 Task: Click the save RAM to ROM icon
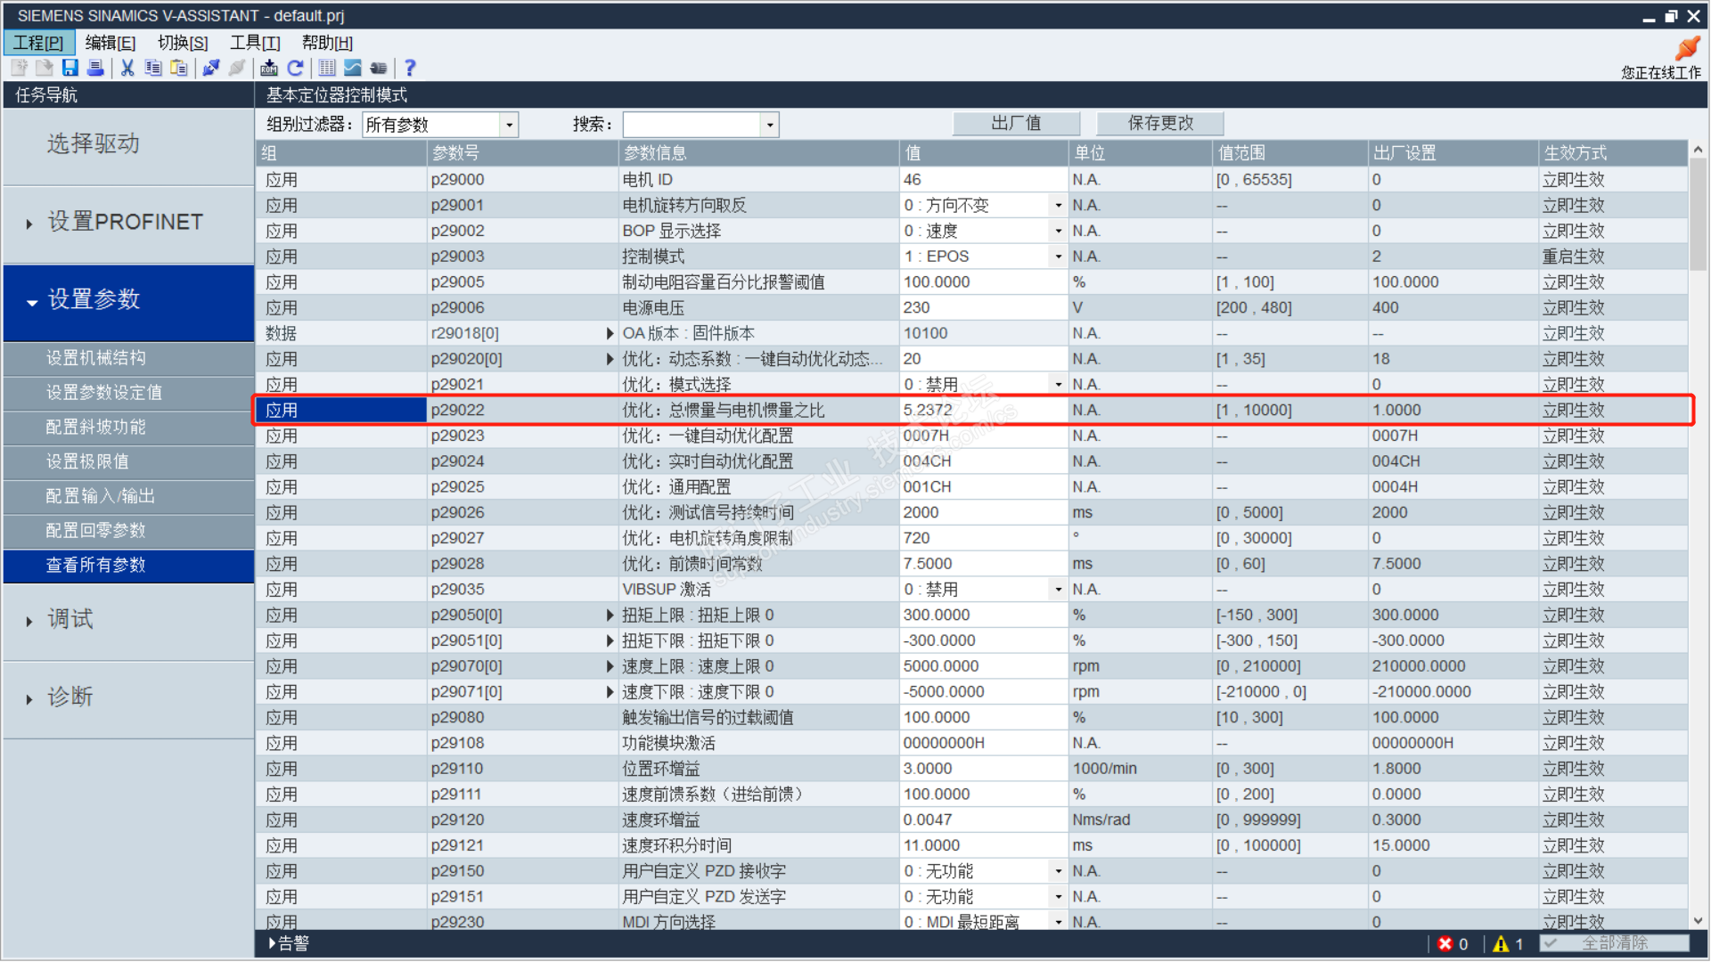click(x=268, y=68)
